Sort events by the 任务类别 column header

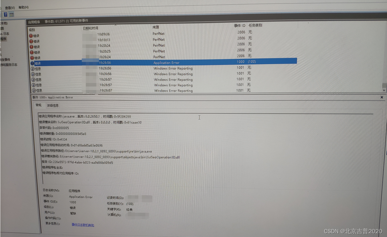(x=255, y=25)
